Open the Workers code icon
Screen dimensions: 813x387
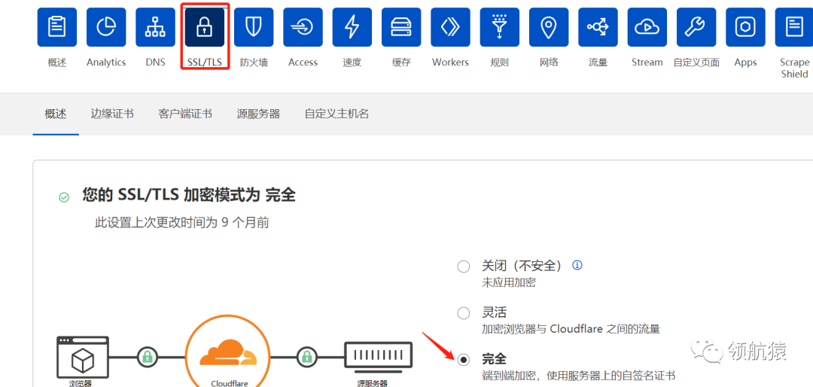[x=451, y=27]
